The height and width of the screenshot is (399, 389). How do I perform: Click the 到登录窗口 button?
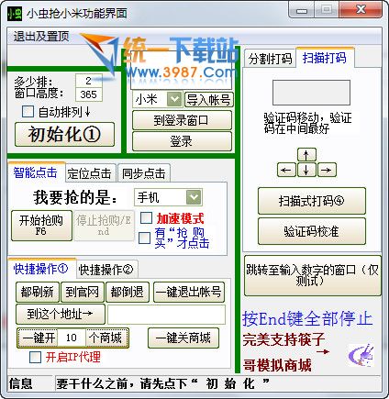[182, 120]
